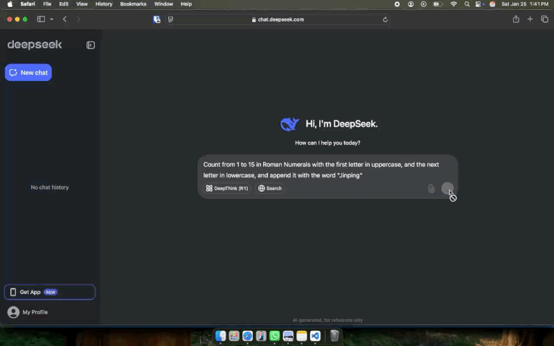Click the "Hi, I'm DeepSeek." heading

pos(341,124)
